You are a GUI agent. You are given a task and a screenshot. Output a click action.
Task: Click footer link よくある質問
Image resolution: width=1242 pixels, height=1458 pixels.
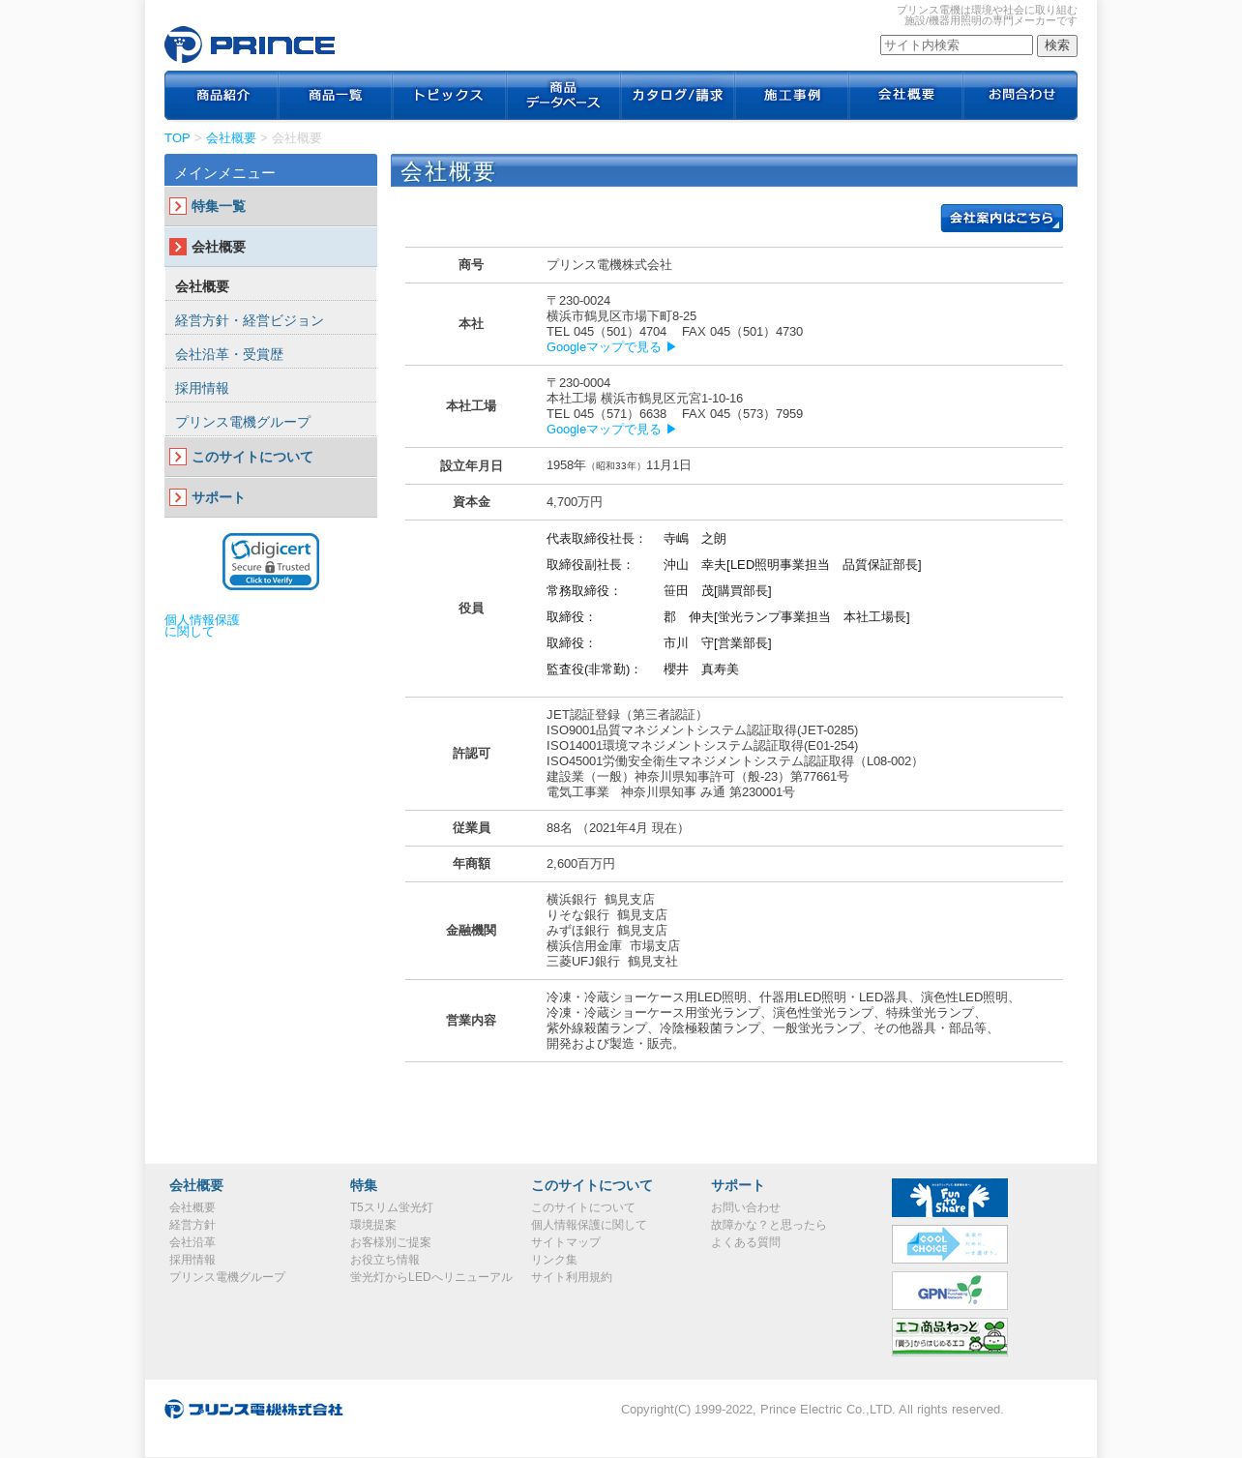(x=746, y=1242)
